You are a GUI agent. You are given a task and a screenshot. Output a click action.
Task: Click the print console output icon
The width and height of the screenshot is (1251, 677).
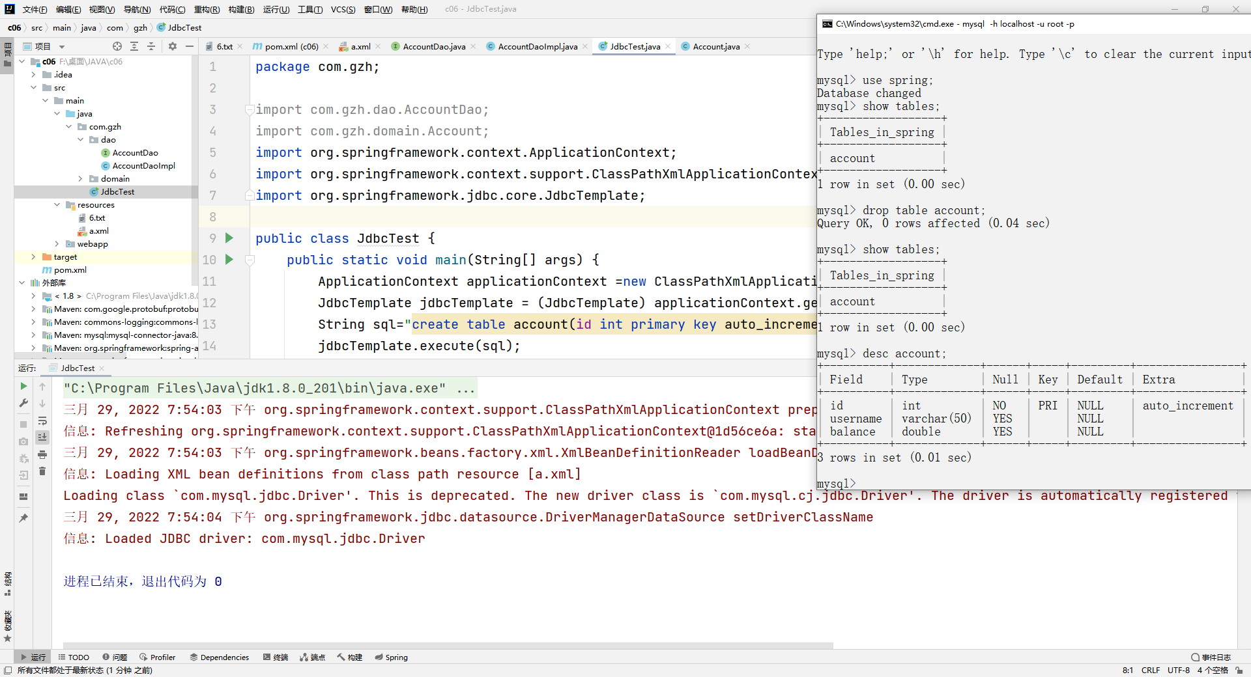(x=42, y=454)
